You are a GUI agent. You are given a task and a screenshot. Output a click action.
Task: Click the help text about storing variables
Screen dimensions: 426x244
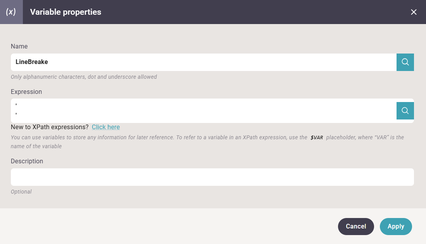point(155,137)
